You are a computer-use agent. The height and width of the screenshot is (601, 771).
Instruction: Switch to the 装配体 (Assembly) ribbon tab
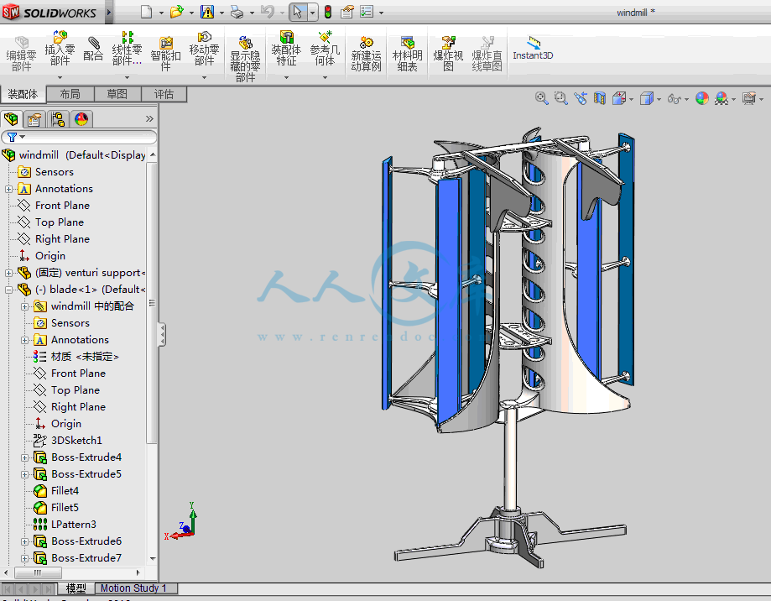(x=23, y=94)
